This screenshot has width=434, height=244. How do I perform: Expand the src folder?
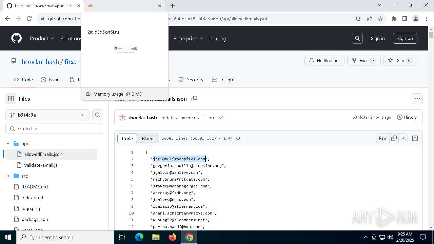pos(8,176)
